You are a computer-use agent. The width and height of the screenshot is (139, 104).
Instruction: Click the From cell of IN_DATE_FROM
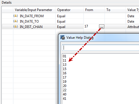tap(94, 16)
